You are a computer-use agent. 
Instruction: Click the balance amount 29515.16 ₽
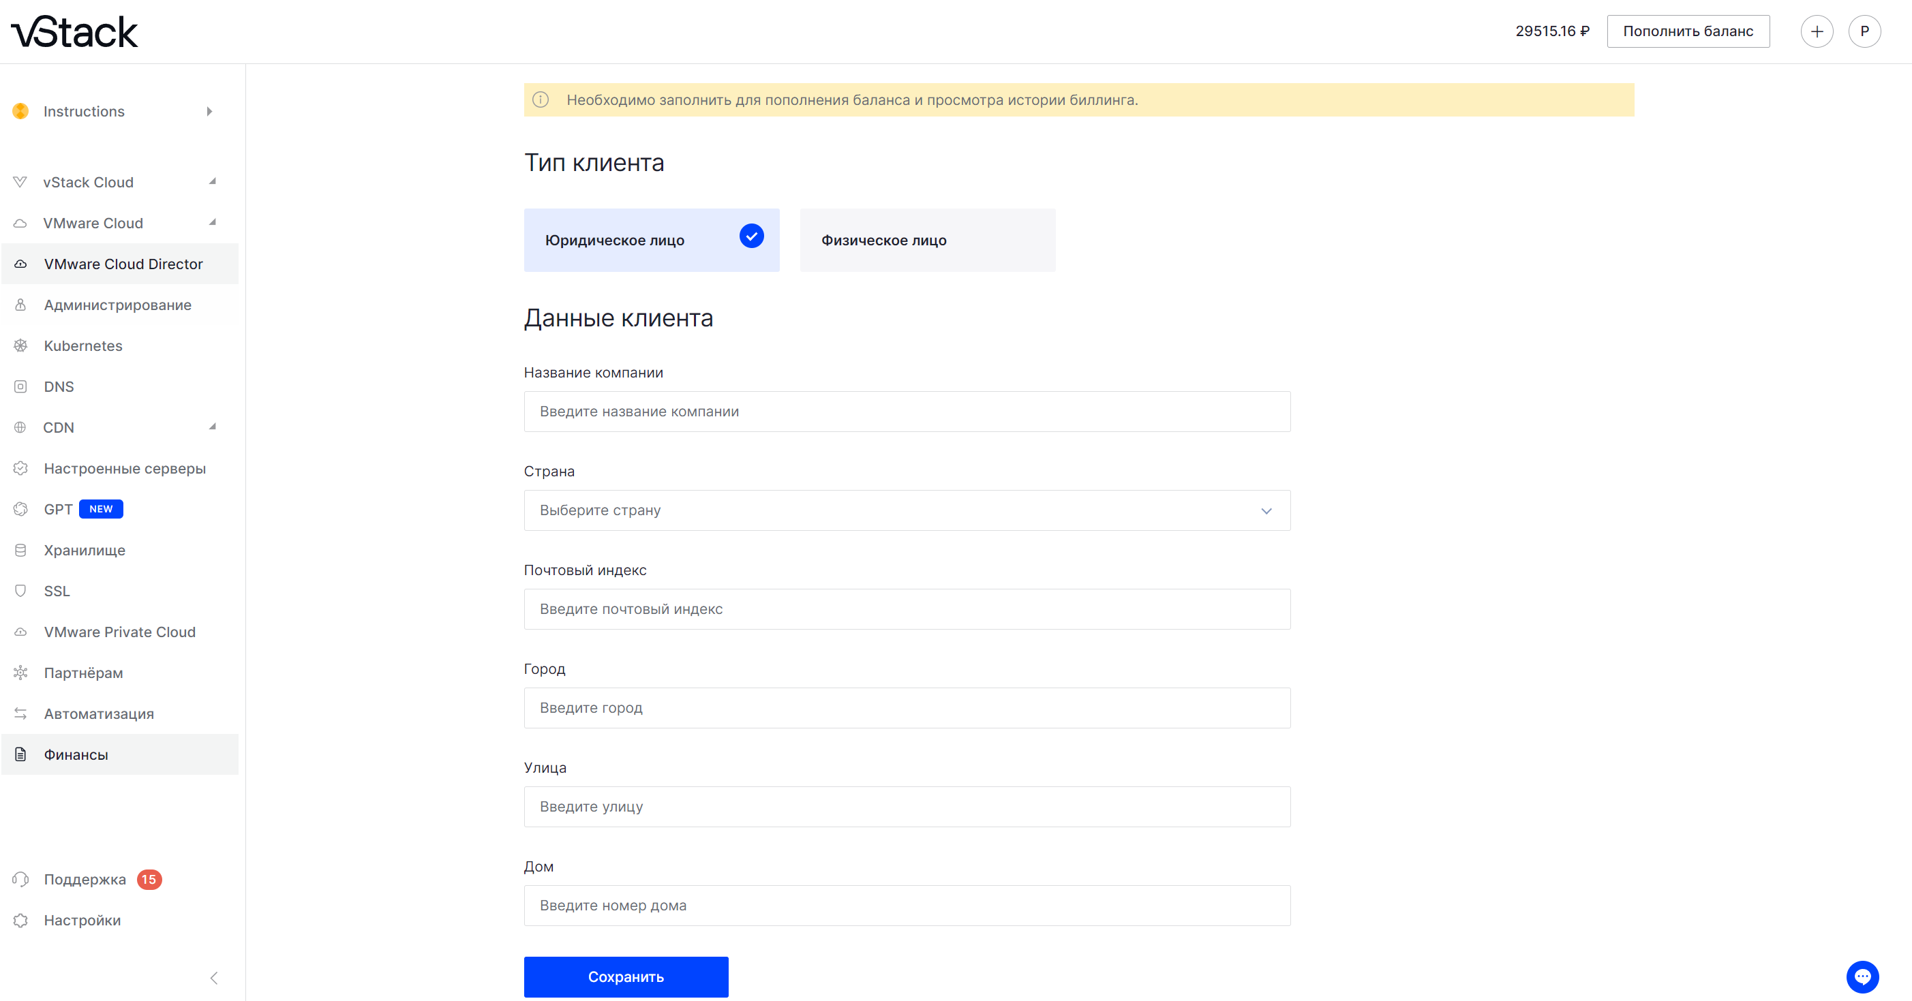click(x=1552, y=31)
